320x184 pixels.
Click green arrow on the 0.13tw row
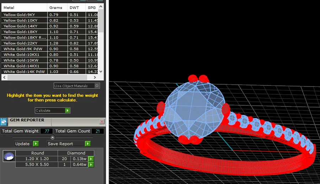click(91, 159)
